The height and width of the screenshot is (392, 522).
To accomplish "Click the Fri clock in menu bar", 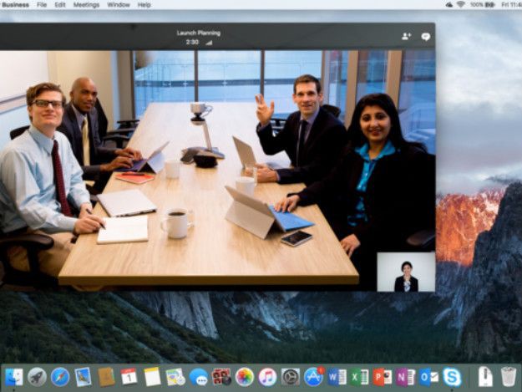I will click(511, 5).
